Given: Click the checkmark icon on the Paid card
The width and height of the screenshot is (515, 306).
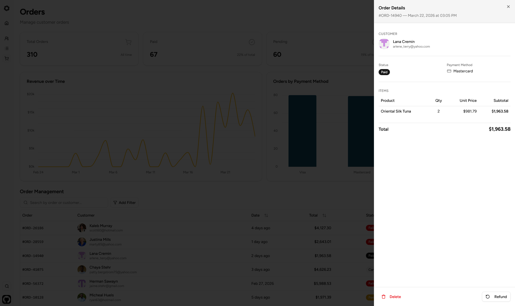Looking at the screenshot, I should point(252,42).
